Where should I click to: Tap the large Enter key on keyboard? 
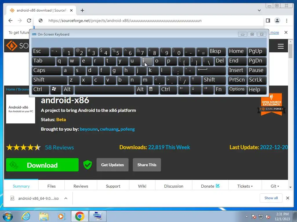coord(211,71)
